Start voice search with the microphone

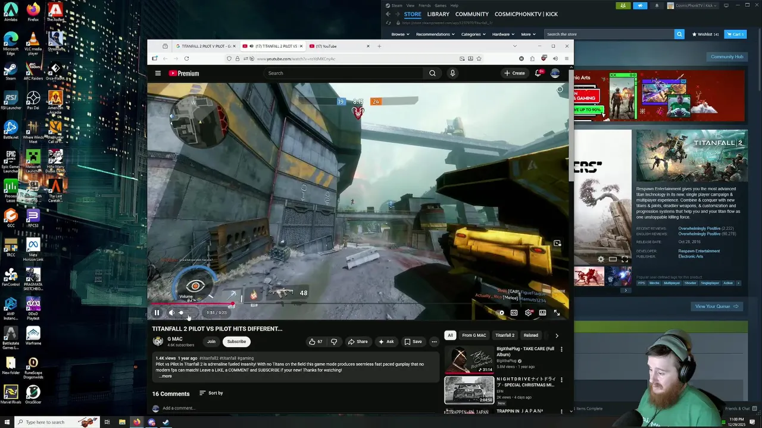tap(452, 73)
